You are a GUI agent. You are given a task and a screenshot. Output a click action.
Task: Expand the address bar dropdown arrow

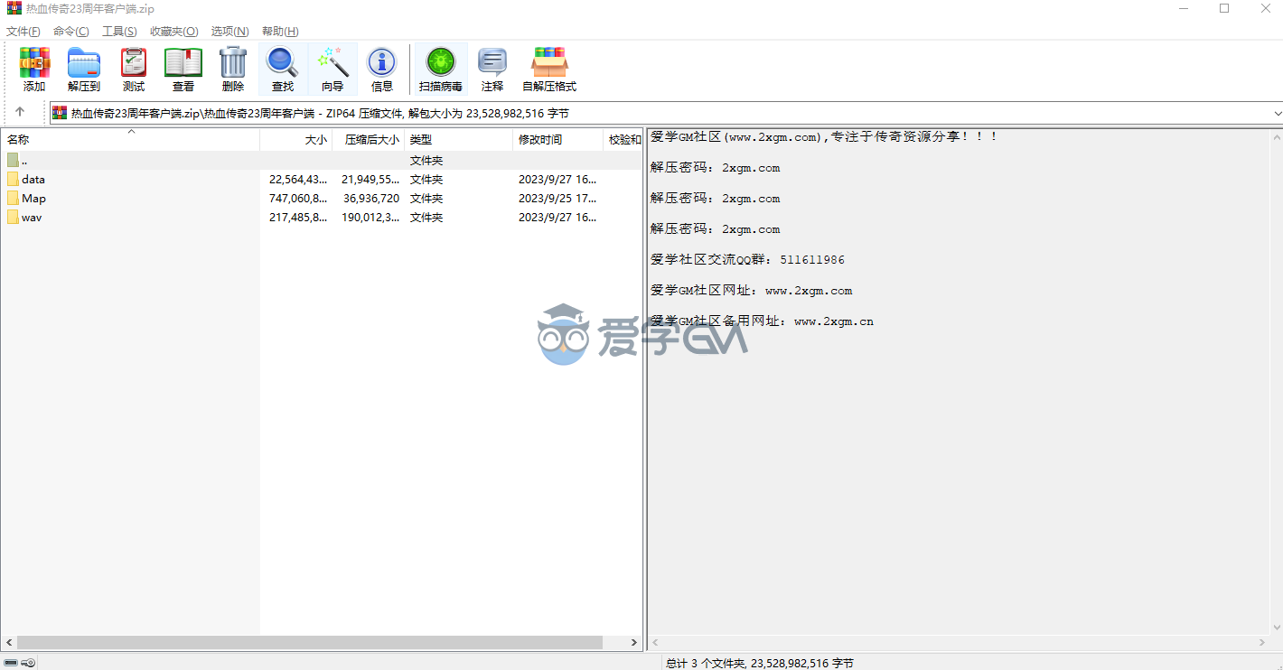tap(1277, 113)
